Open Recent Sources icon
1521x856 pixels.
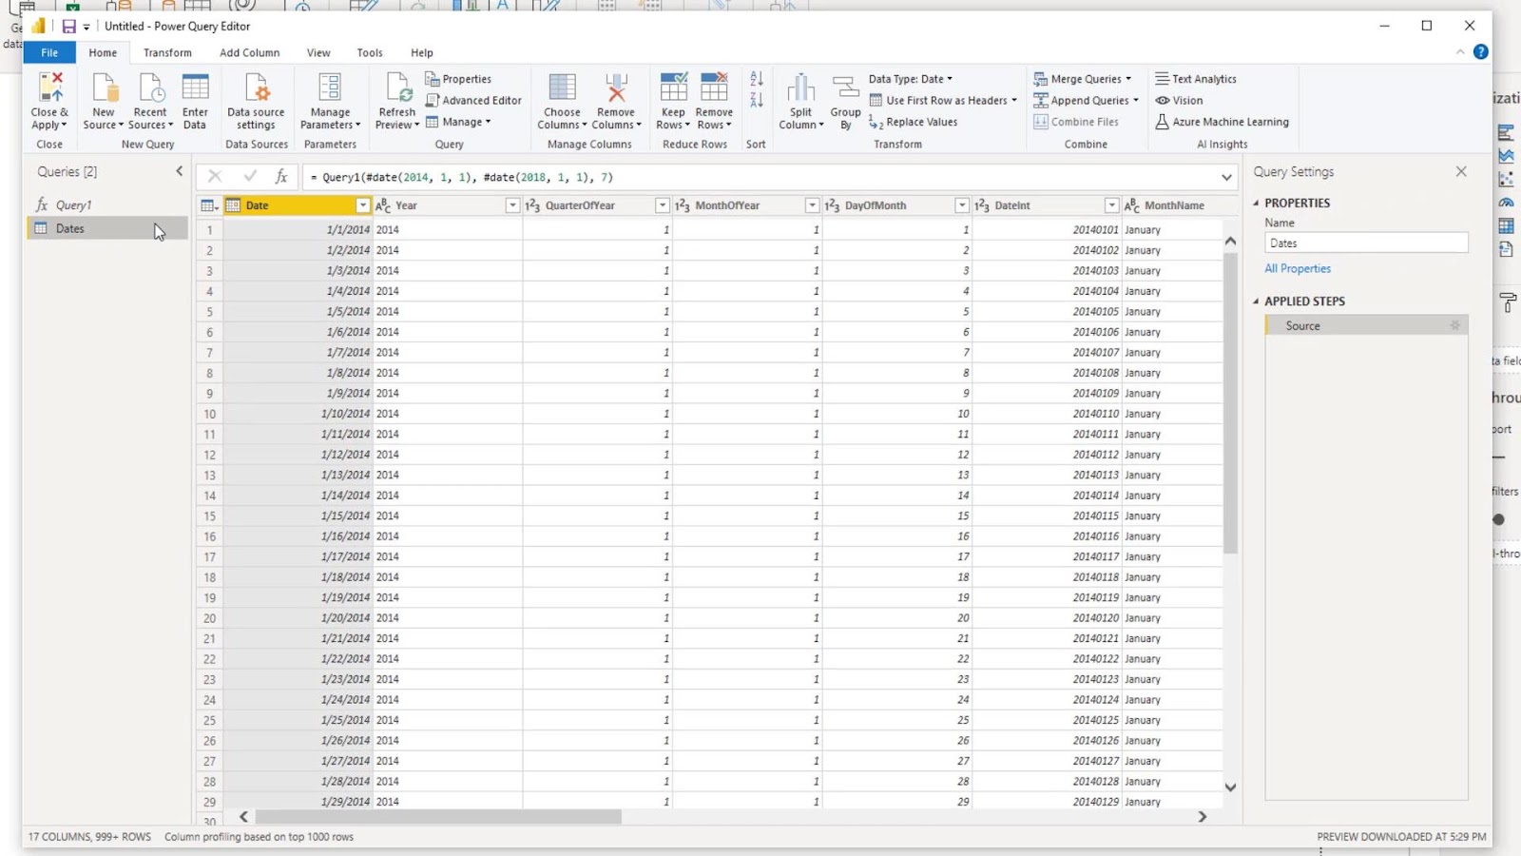(150, 88)
